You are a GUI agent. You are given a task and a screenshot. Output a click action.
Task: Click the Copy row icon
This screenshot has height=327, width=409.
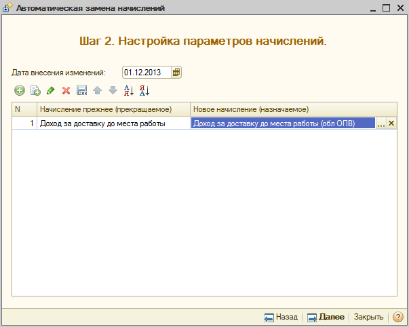coord(35,90)
